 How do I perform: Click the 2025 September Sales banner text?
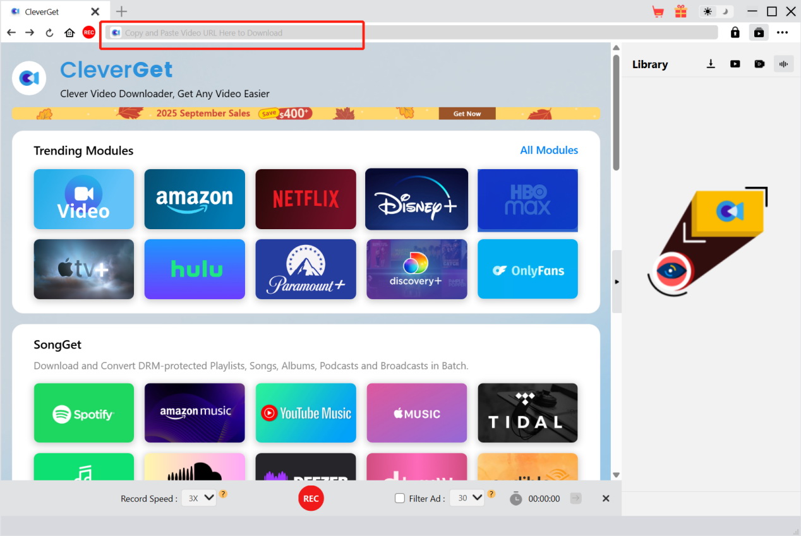coord(203,114)
